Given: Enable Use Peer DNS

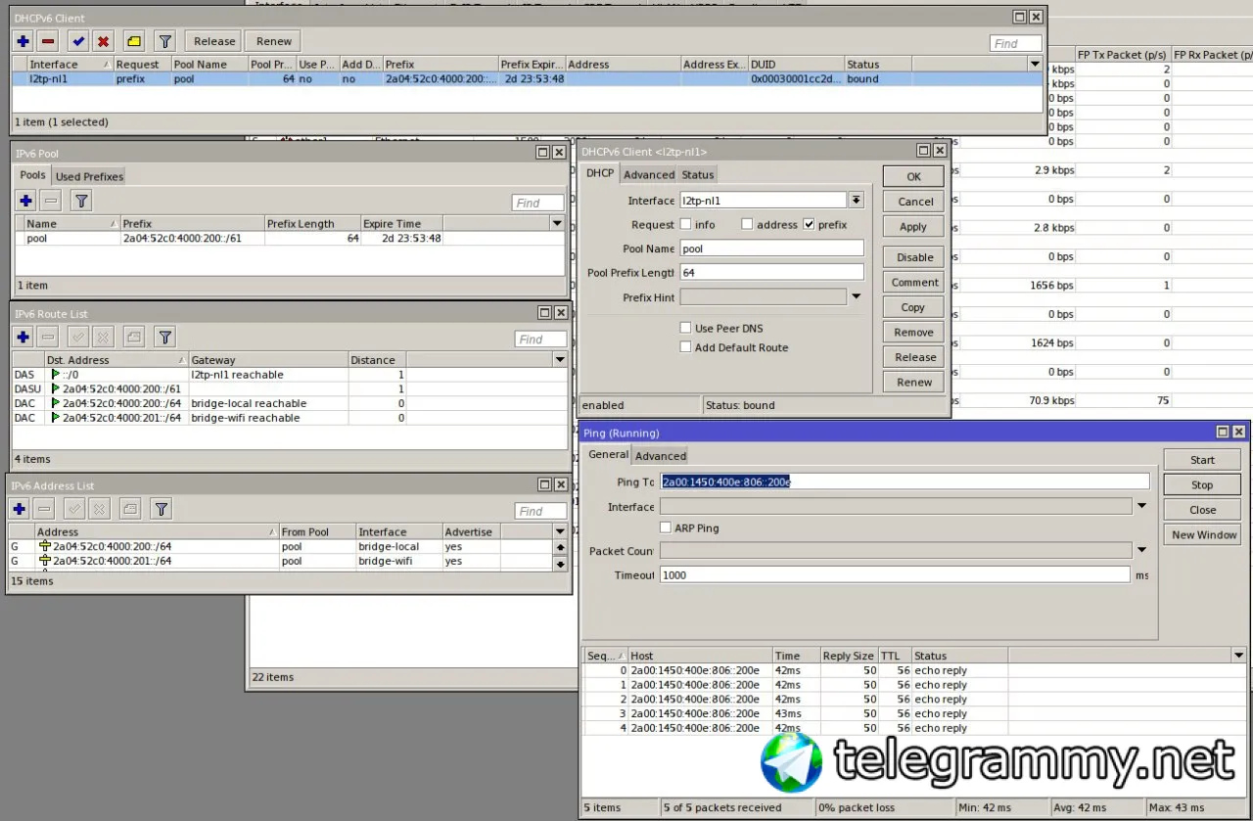Looking at the screenshot, I should (685, 328).
